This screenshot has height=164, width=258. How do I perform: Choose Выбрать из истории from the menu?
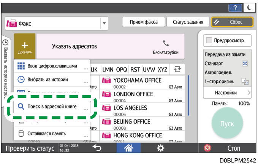click(52, 80)
